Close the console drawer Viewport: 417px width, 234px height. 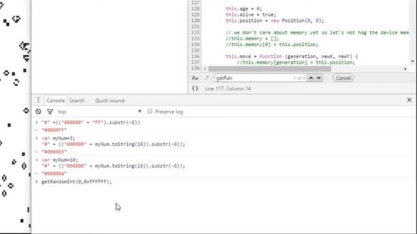pyautogui.click(x=409, y=100)
